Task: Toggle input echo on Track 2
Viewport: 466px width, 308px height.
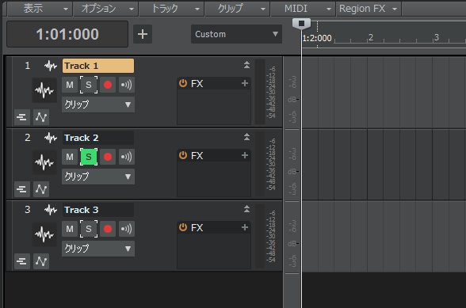Action: click(127, 157)
